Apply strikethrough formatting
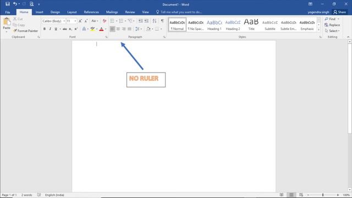The height and width of the screenshot is (198, 352). pos(65,29)
